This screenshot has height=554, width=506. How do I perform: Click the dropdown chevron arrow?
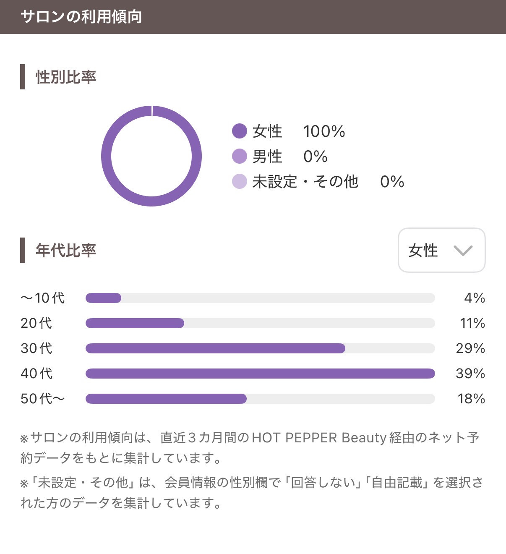coord(463,251)
